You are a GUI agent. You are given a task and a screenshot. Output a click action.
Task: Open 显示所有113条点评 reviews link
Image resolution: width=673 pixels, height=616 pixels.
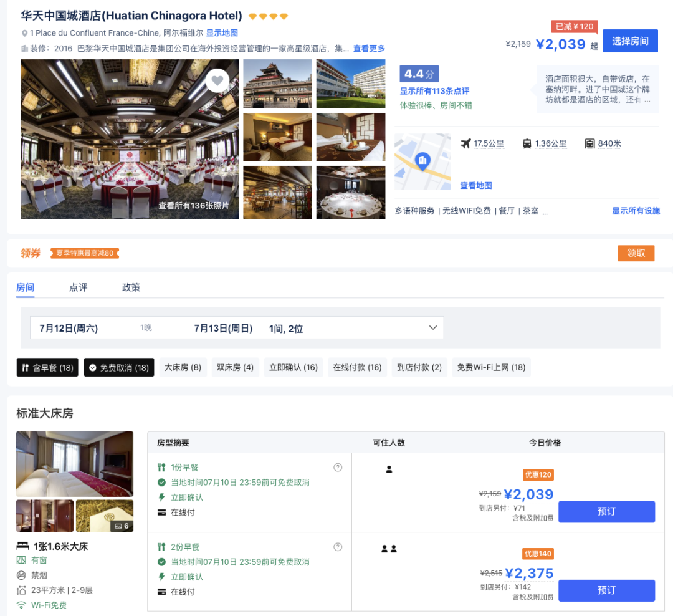click(434, 91)
